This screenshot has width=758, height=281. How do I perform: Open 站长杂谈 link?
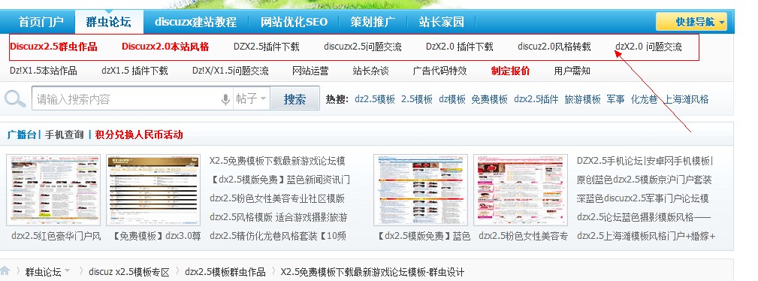coord(371,71)
